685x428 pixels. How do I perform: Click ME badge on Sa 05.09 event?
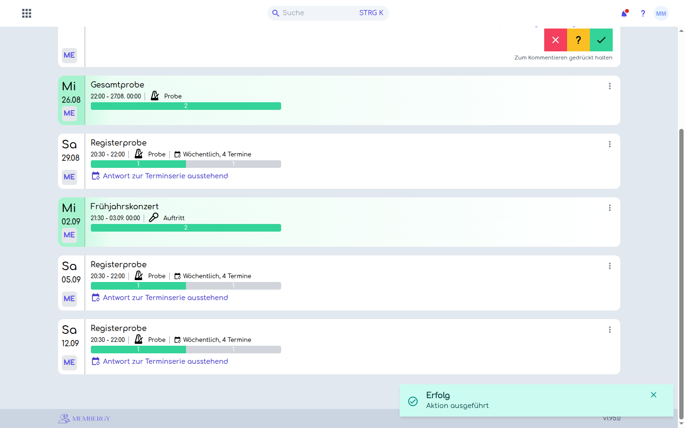point(69,299)
